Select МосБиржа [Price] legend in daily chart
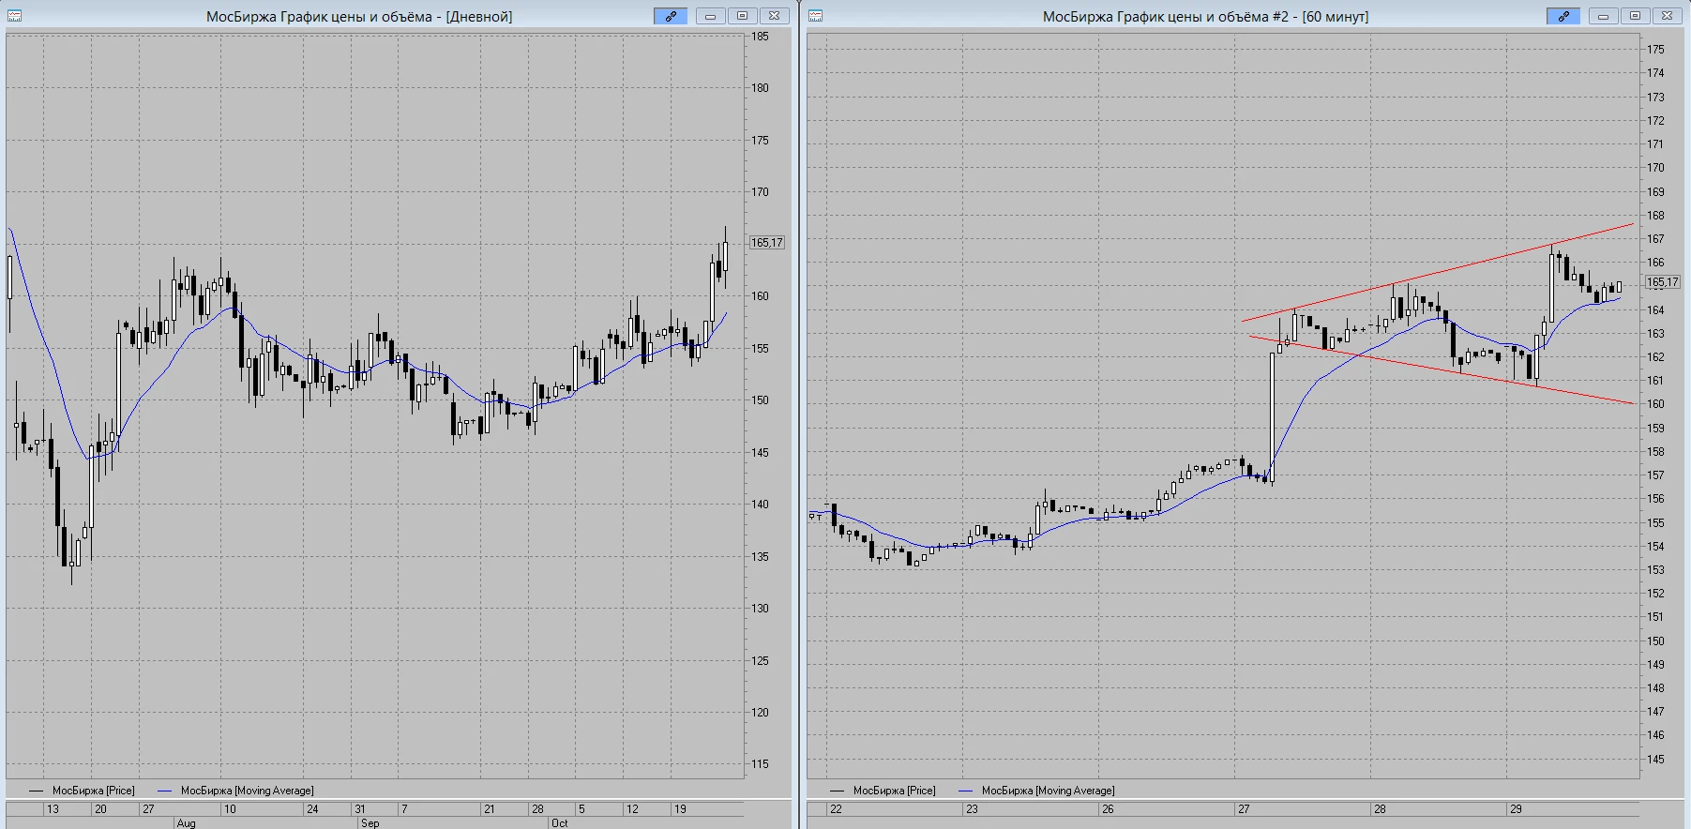Screen dimensions: 1691x829 (83, 791)
